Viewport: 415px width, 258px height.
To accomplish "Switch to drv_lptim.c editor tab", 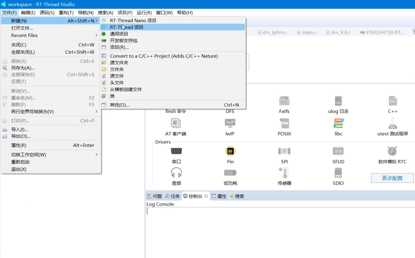I will pos(272,32).
